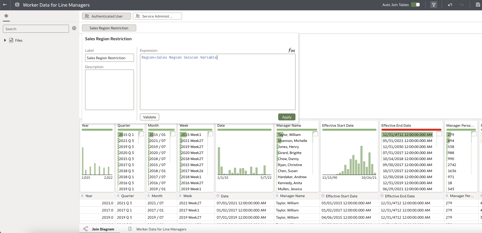482x233 pixels.
Task: Click into the Search input field
Action: (x=36, y=29)
